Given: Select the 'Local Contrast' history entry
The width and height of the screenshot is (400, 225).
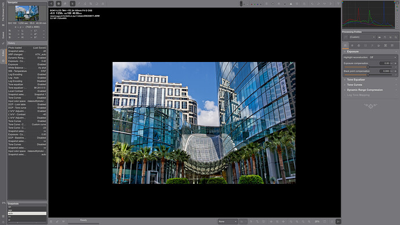Looking at the screenshot, I should [27, 91].
